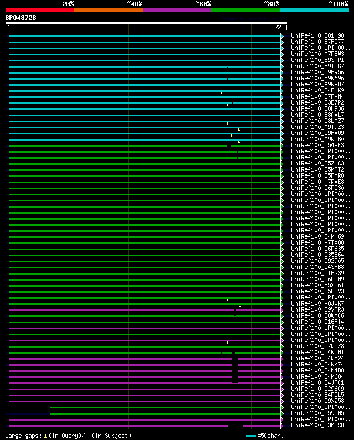The height and width of the screenshot is (440, 354).
Task: Open hit UniRef100_Q59GH5
Action: pyautogui.click(x=317, y=413)
